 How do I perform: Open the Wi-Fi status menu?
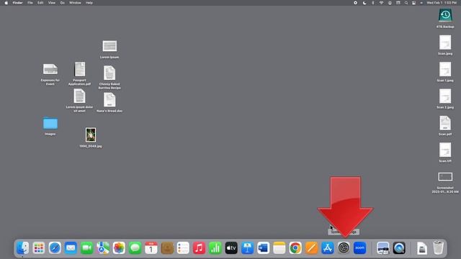pos(381,3)
